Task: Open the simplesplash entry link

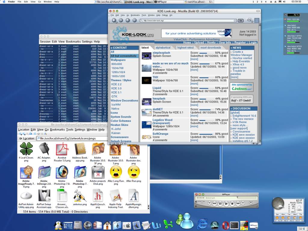Action: tap(161, 53)
